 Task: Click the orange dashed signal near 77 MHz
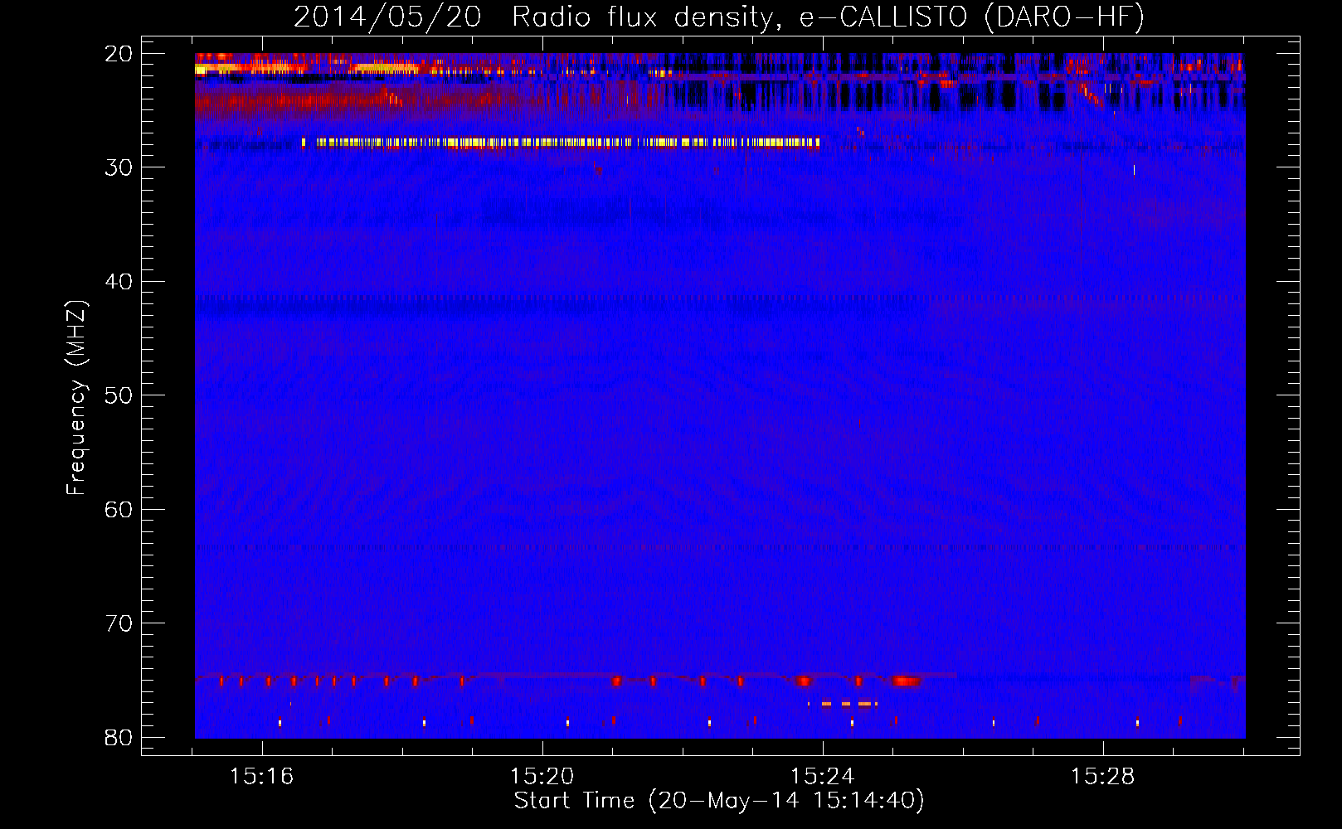pos(843,704)
